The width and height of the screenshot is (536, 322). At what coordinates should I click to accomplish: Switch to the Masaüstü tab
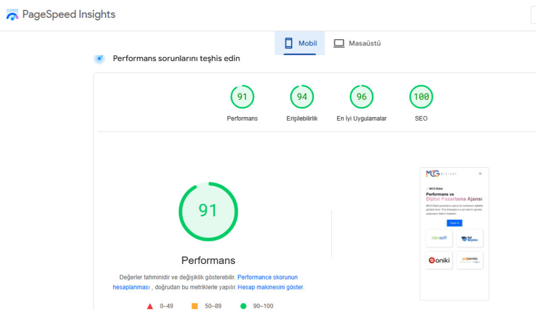[x=358, y=43]
